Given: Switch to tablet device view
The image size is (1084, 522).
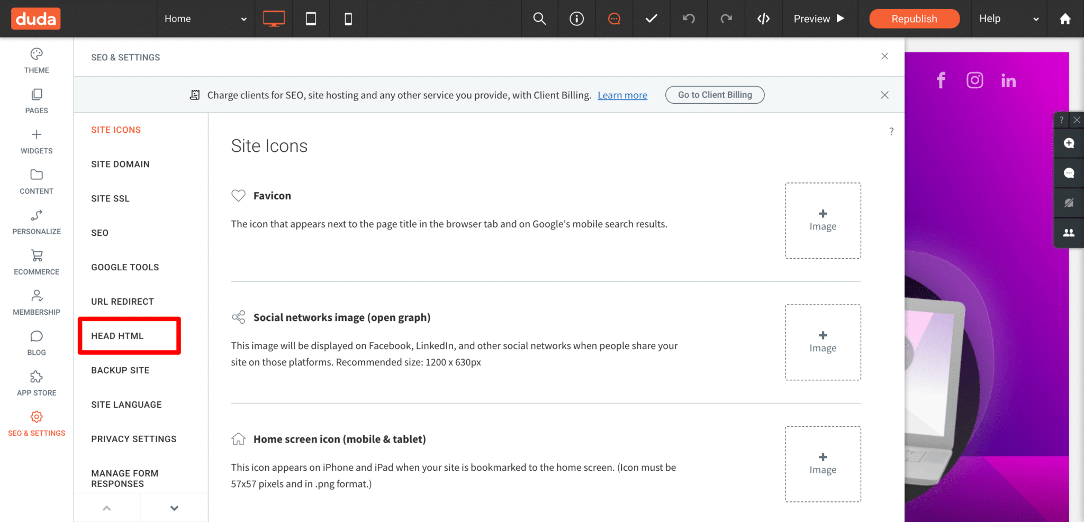Looking at the screenshot, I should (311, 19).
